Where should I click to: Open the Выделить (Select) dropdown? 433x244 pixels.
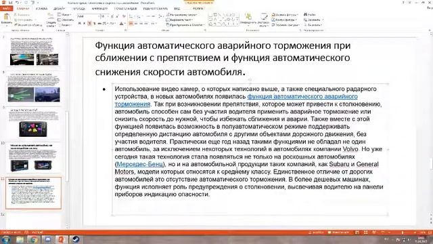click(x=313, y=25)
